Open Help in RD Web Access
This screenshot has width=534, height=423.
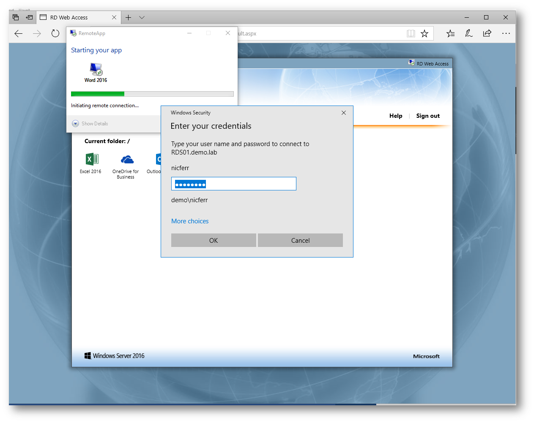[x=396, y=116]
